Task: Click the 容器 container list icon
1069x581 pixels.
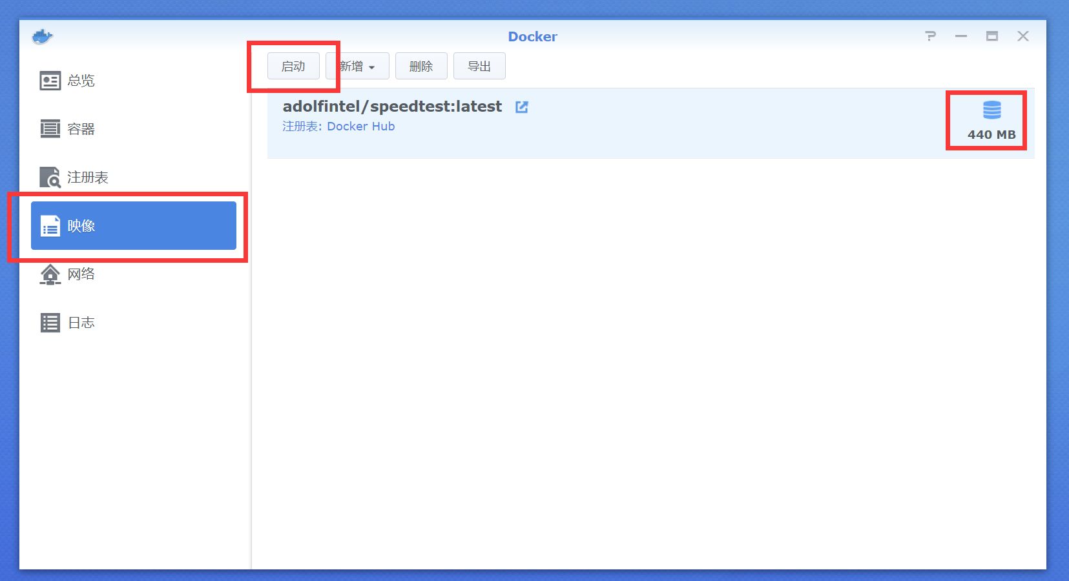Action: pos(50,129)
